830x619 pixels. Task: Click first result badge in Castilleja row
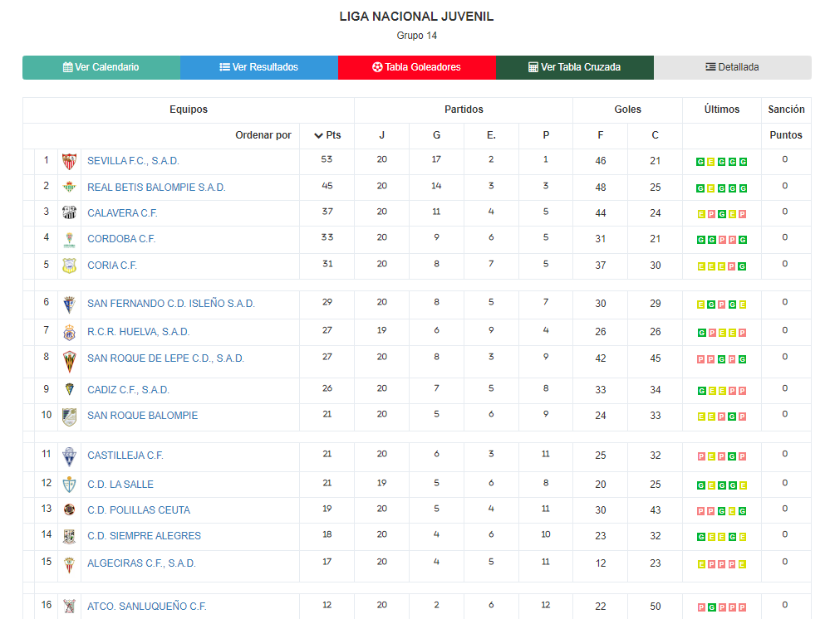[x=701, y=456]
